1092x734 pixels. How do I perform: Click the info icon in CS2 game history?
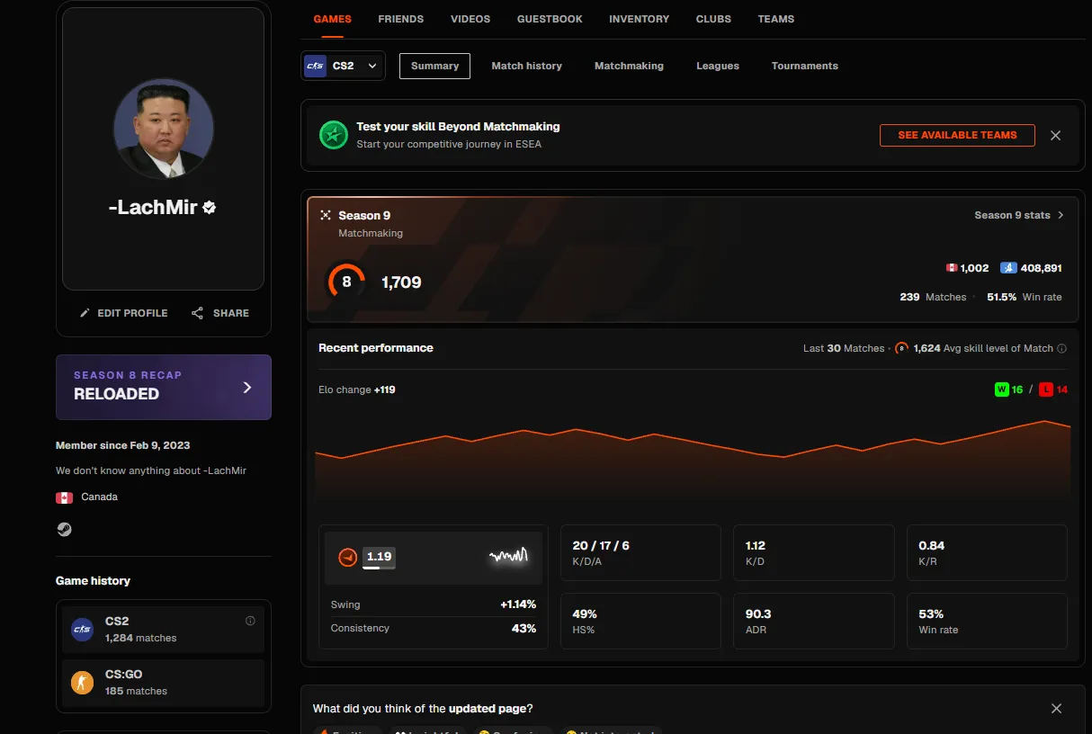pyautogui.click(x=250, y=621)
